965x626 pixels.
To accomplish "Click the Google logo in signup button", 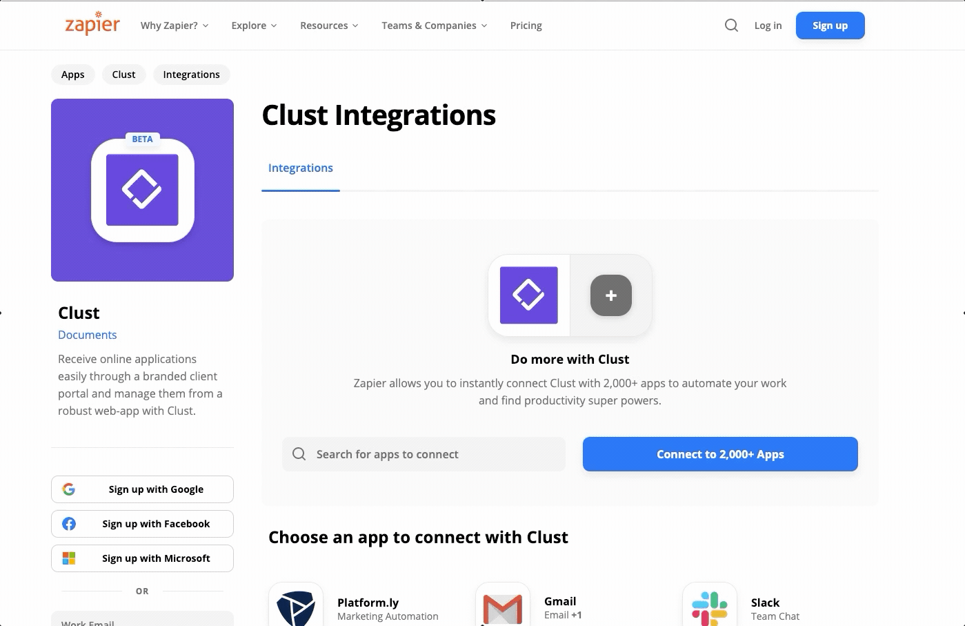I will point(69,489).
